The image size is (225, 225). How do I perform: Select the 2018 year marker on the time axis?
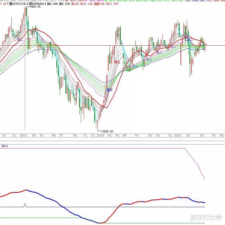coord(24,135)
